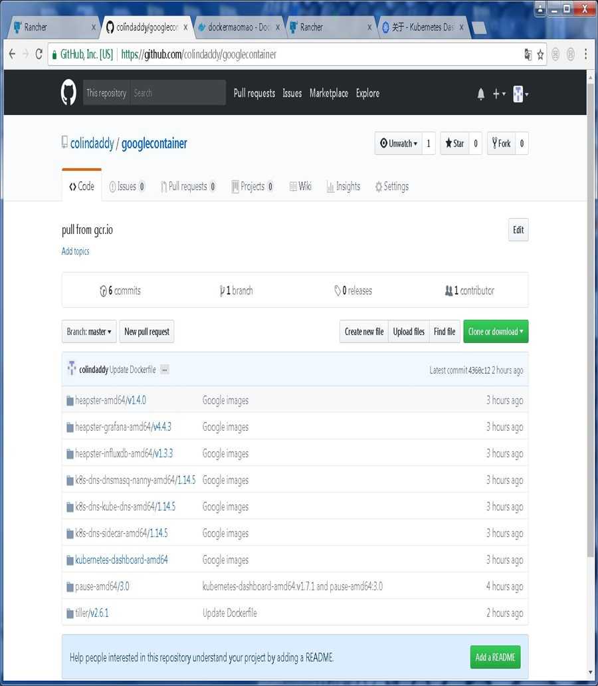View the 6 commits link
The width and height of the screenshot is (598, 686).
click(x=120, y=290)
